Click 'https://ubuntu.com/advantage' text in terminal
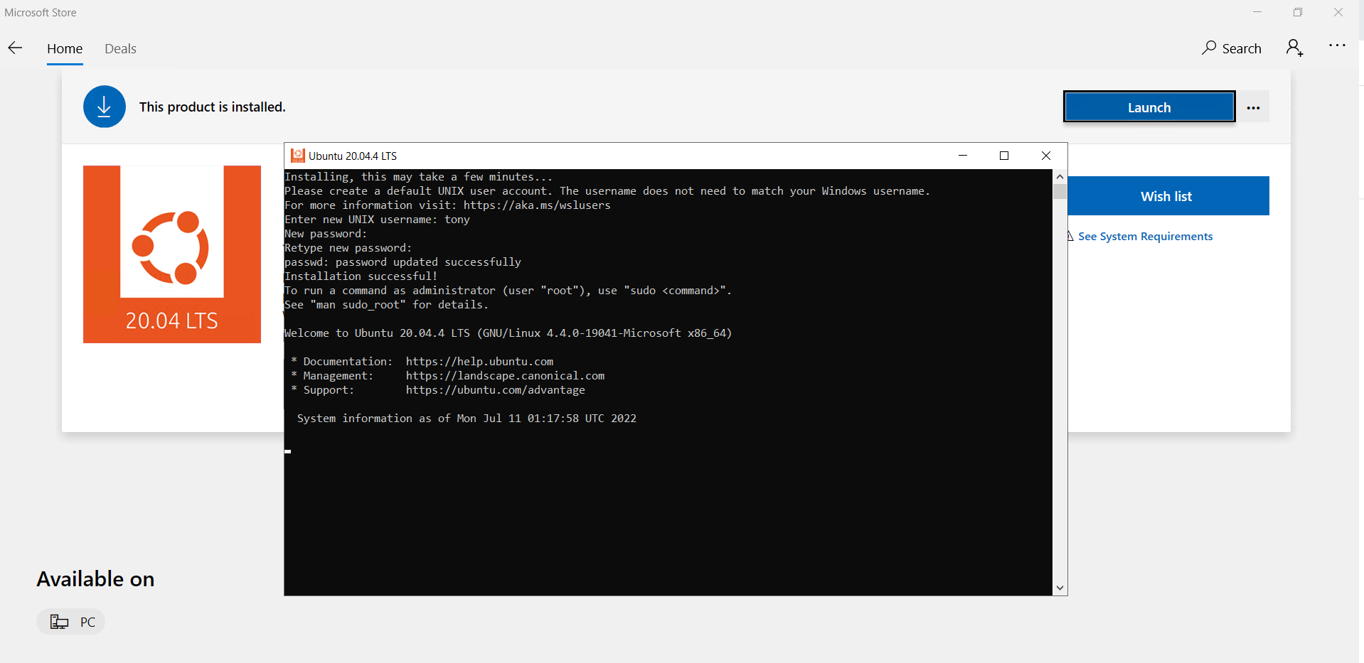Screen dimensions: 1364x663 click(495, 390)
